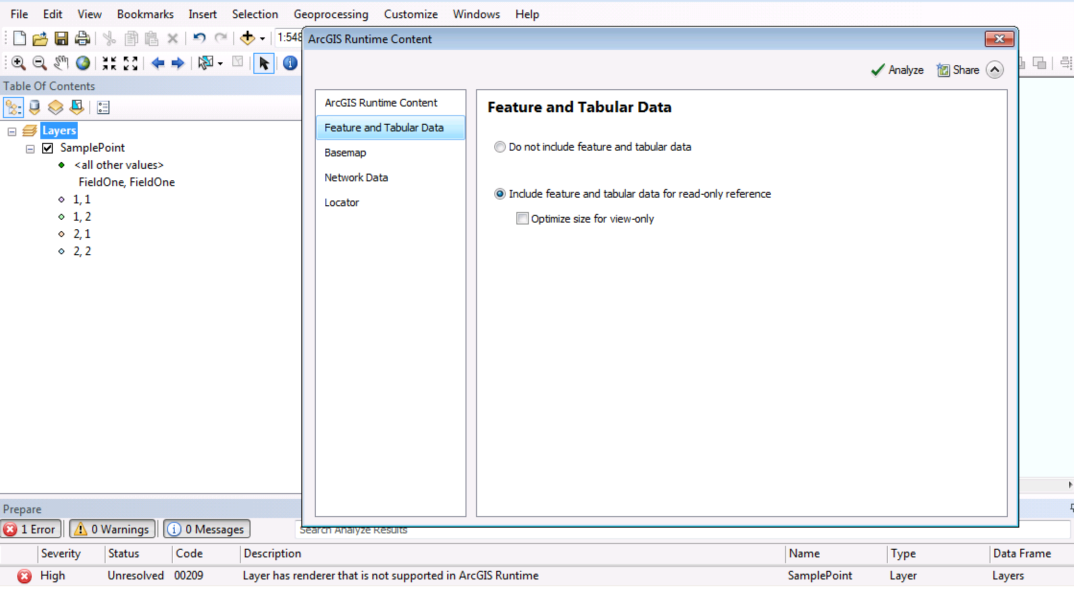Open the Geoprocessing menu
1074x590 pixels.
331,14
